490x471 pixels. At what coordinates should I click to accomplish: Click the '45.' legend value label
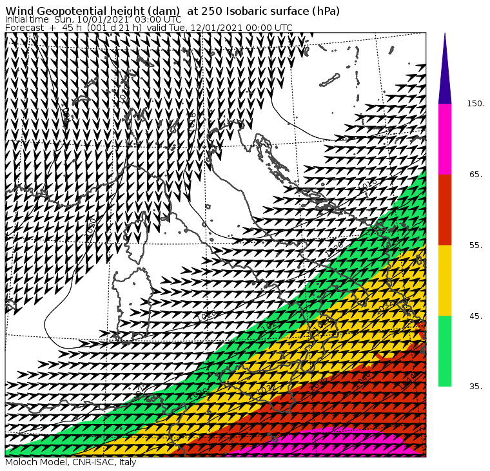pos(476,316)
